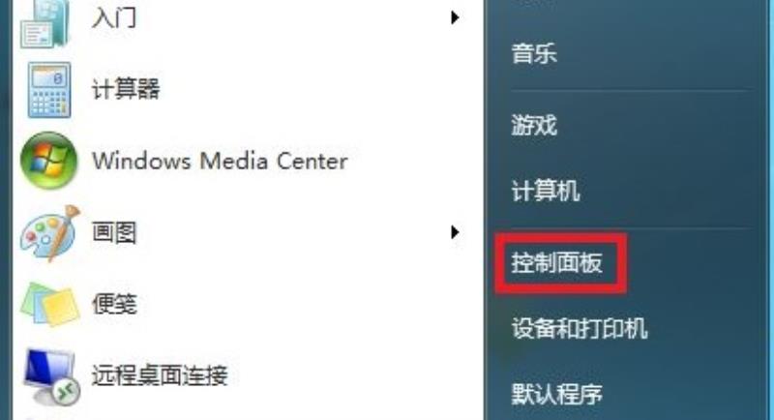Viewport: 774px width, 420px height.
Task: Select the 画图 program name
Action: [x=114, y=232]
